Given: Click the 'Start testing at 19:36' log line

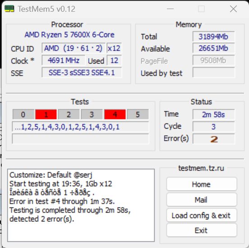Looking at the screenshot, I should [61, 184].
